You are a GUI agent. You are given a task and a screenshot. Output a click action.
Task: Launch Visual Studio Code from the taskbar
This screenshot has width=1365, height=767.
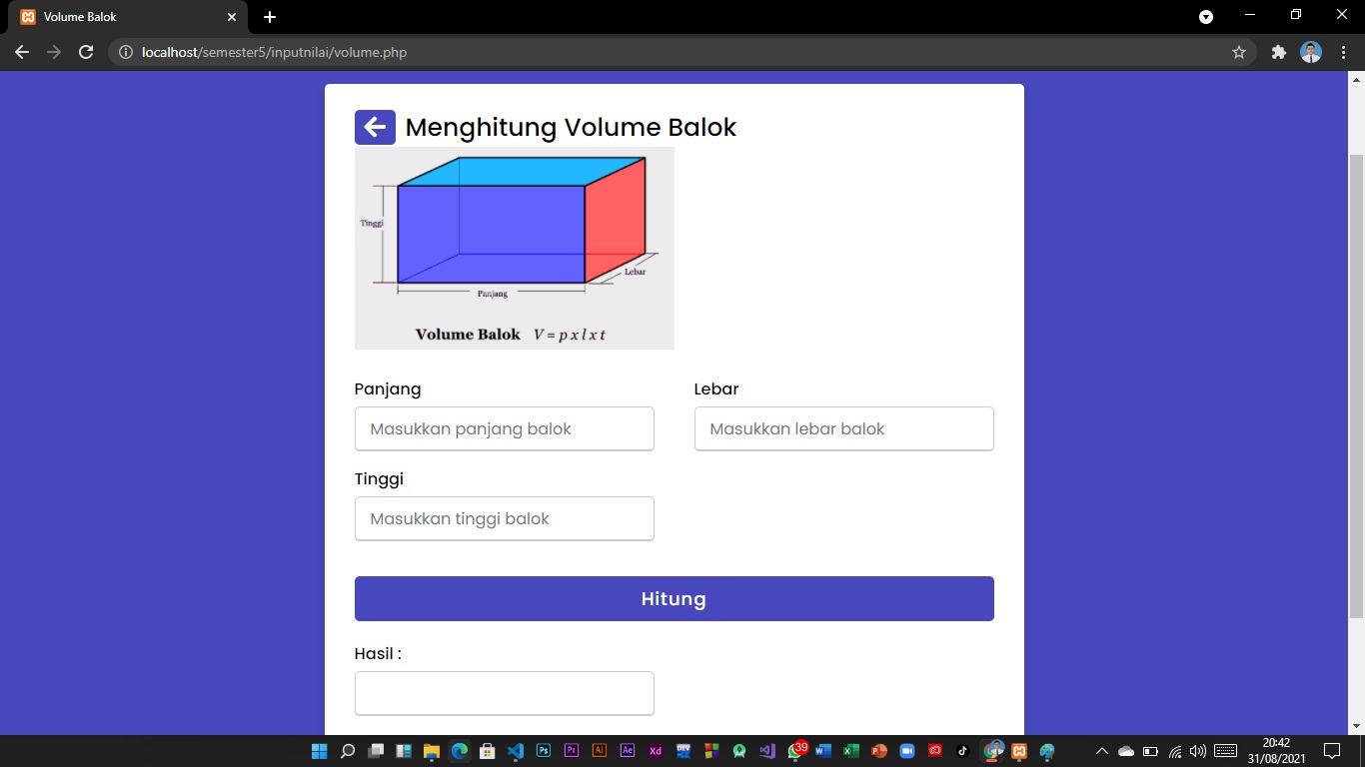(x=515, y=750)
